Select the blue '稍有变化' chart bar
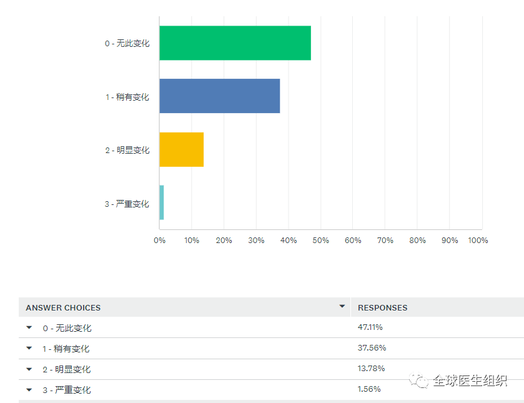Screen dimensions: 524x403 [x=219, y=96]
